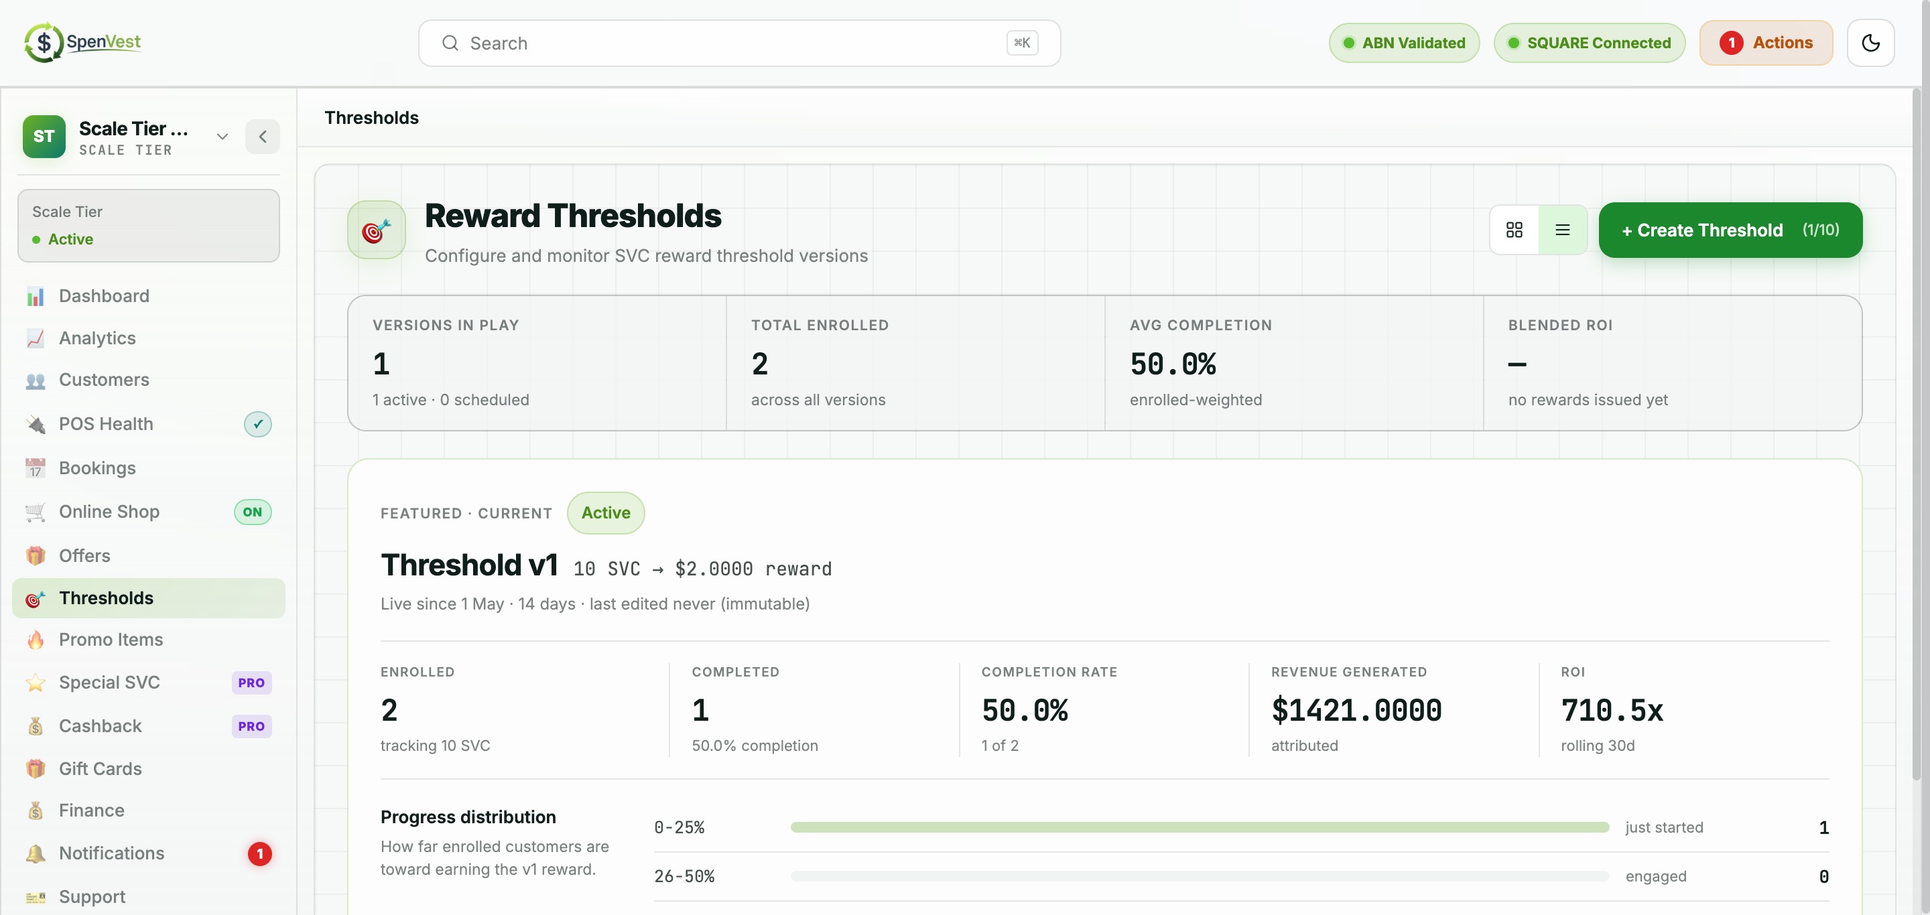This screenshot has height=915, width=1930.
Task: Click the Active status badge on Threshold v1
Action: coord(605,513)
